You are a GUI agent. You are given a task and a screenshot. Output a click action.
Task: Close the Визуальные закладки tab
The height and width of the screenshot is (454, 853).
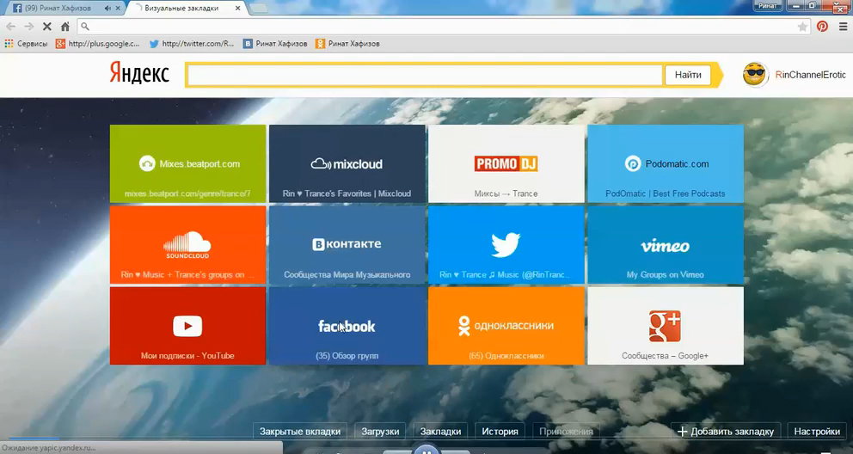point(237,8)
